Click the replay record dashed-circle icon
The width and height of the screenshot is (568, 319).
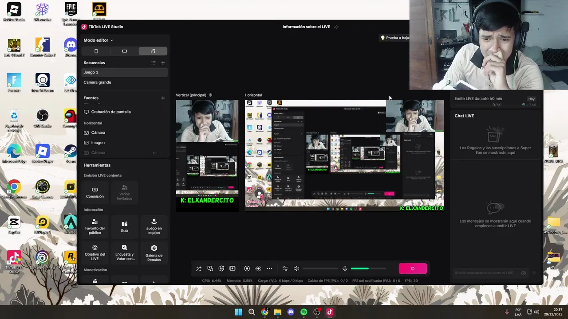coord(258,268)
